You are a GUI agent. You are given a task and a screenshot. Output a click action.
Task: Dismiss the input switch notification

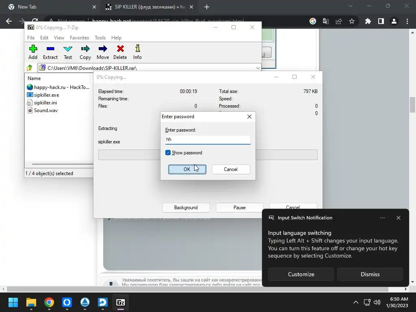(370, 274)
